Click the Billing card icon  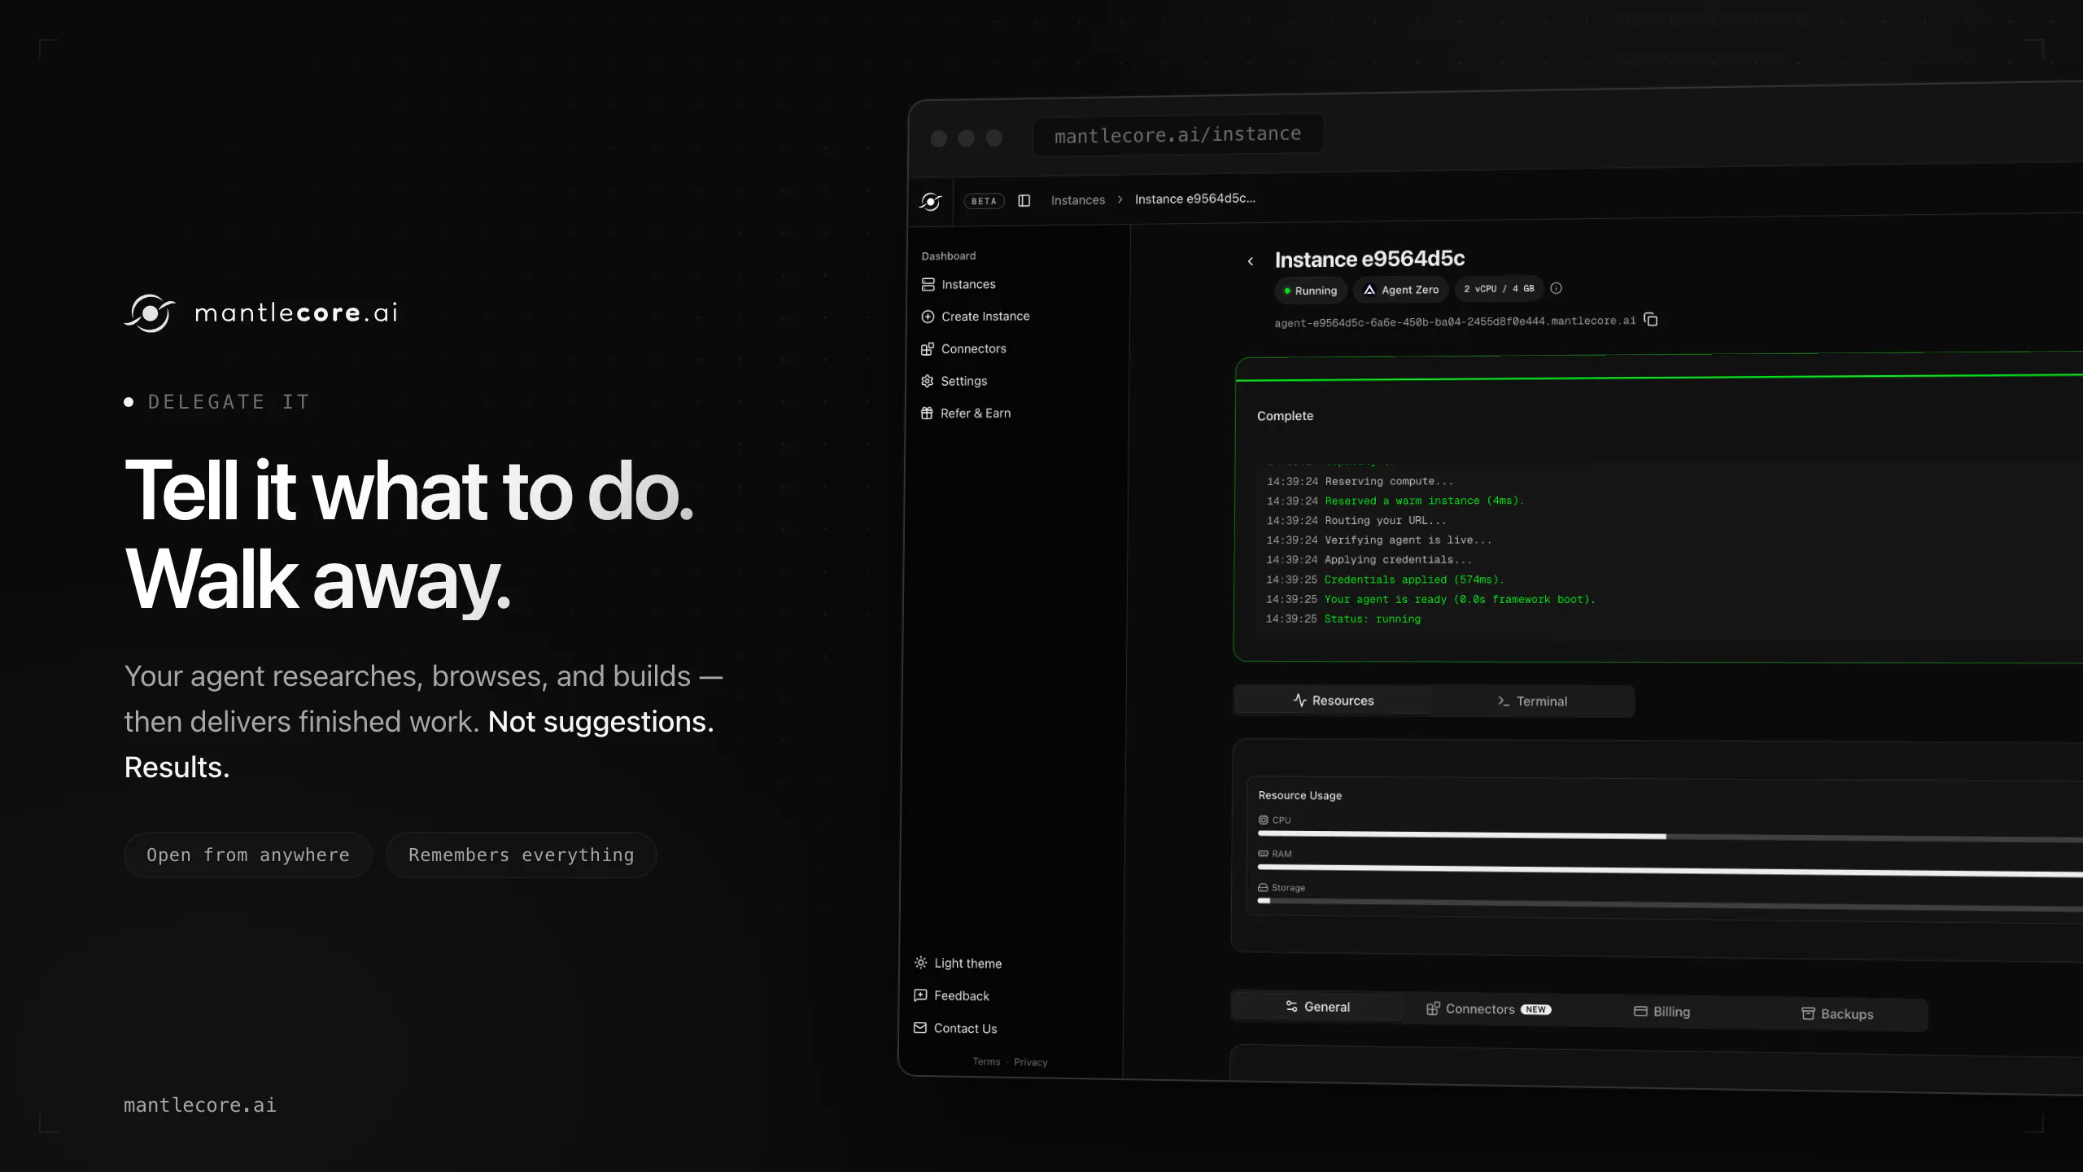(x=1640, y=1012)
